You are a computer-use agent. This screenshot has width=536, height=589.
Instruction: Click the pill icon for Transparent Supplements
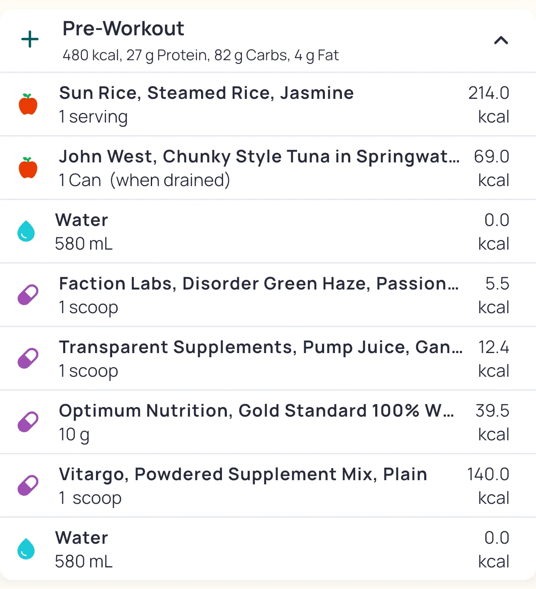28,358
